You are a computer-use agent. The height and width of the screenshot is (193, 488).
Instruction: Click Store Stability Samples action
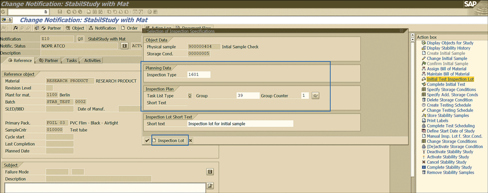coord(448,115)
